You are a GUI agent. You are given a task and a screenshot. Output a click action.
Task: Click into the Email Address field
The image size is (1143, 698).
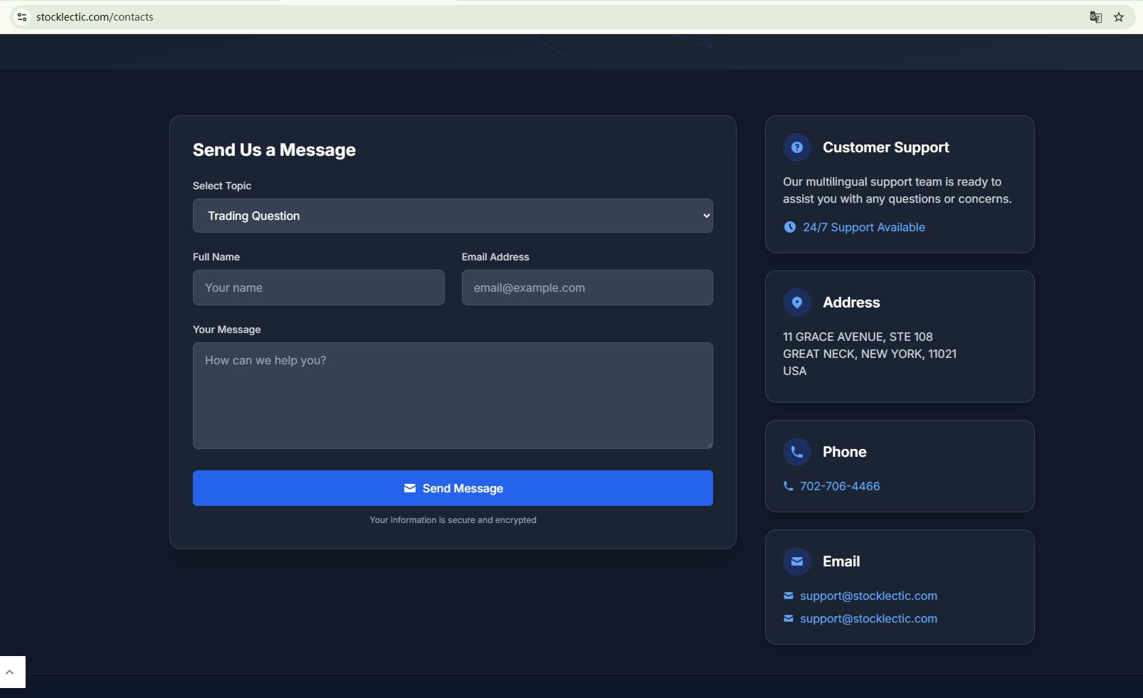point(586,287)
